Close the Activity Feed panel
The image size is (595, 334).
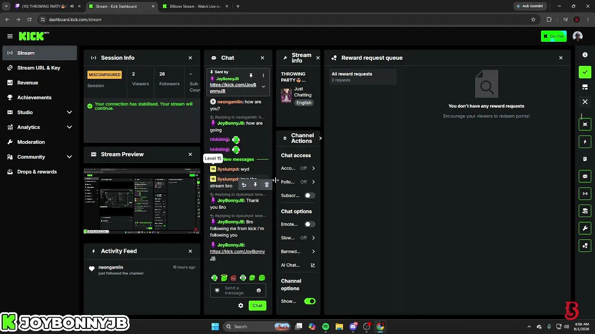point(190,251)
